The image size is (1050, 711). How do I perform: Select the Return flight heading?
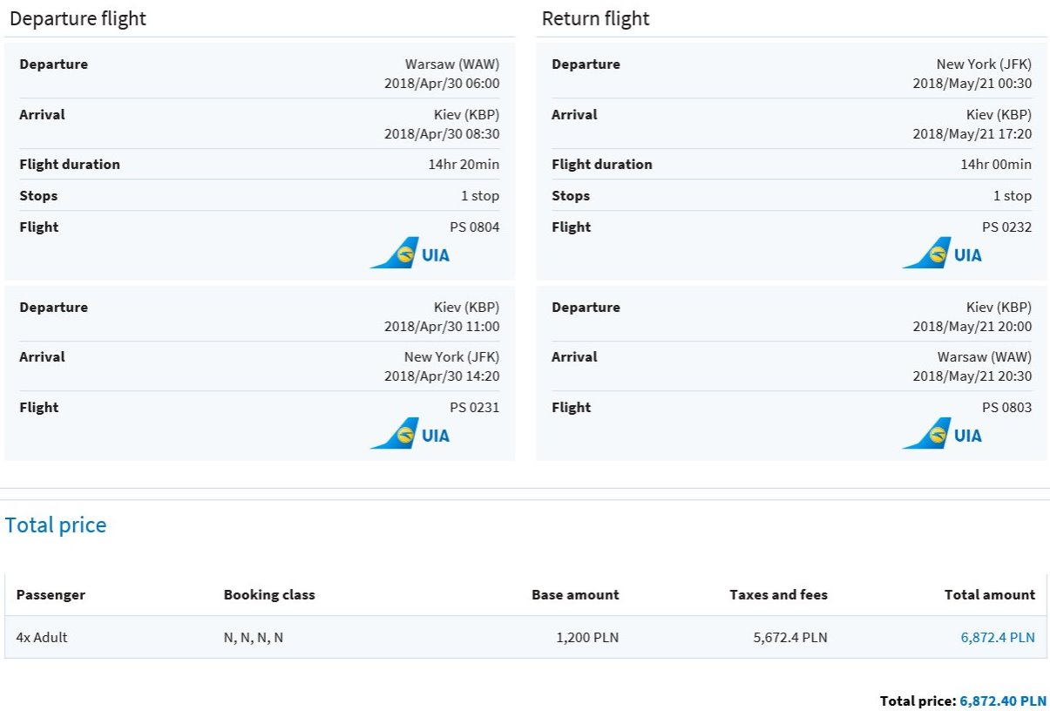pyautogui.click(x=596, y=18)
